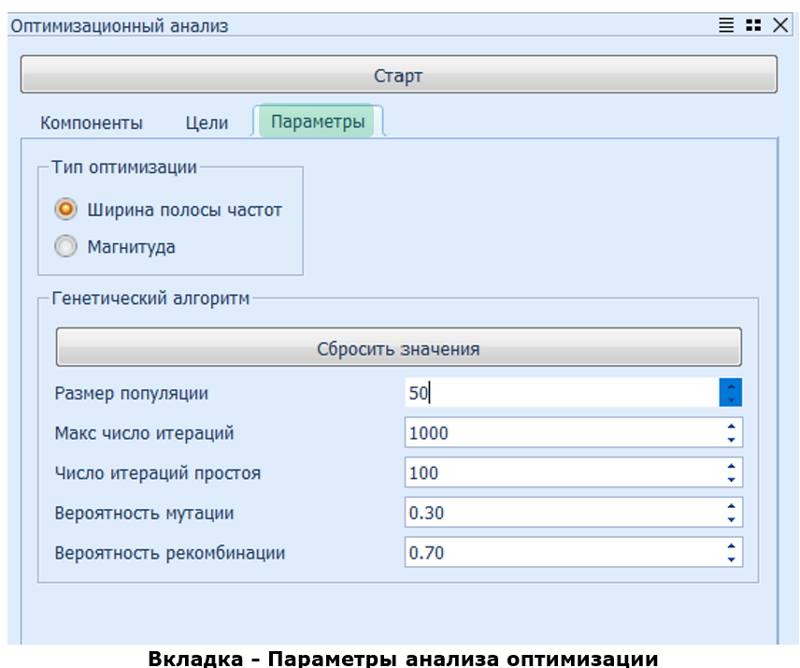800x668 pixels.
Task: Open the Цели tab
Action: (x=207, y=123)
